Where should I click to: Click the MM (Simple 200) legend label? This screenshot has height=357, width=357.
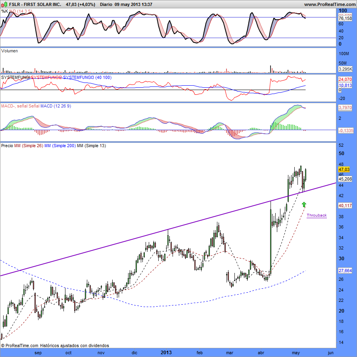(x=60, y=146)
